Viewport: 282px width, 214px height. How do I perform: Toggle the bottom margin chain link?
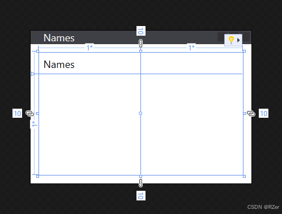[140, 183]
